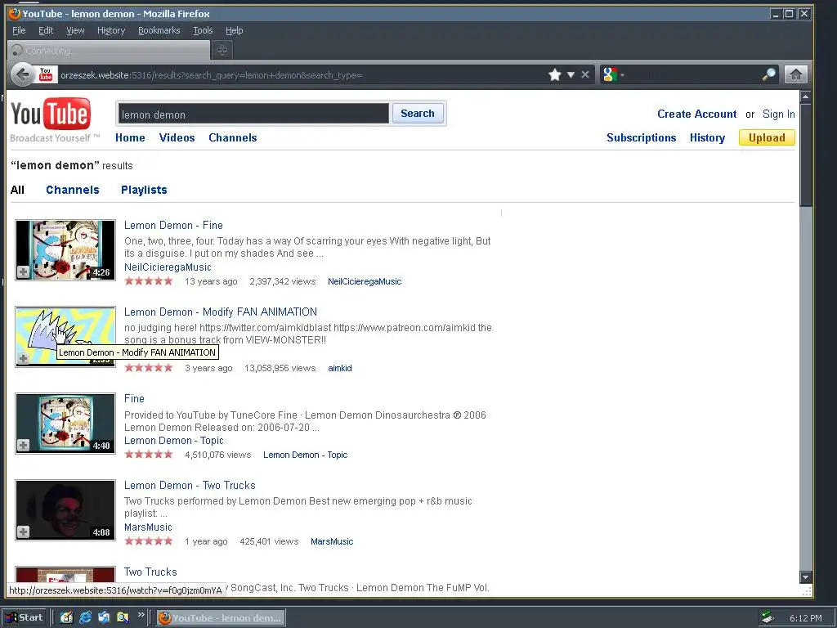Image resolution: width=837 pixels, height=628 pixels.
Task: Open the YouTube History link
Action: tap(707, 137)
